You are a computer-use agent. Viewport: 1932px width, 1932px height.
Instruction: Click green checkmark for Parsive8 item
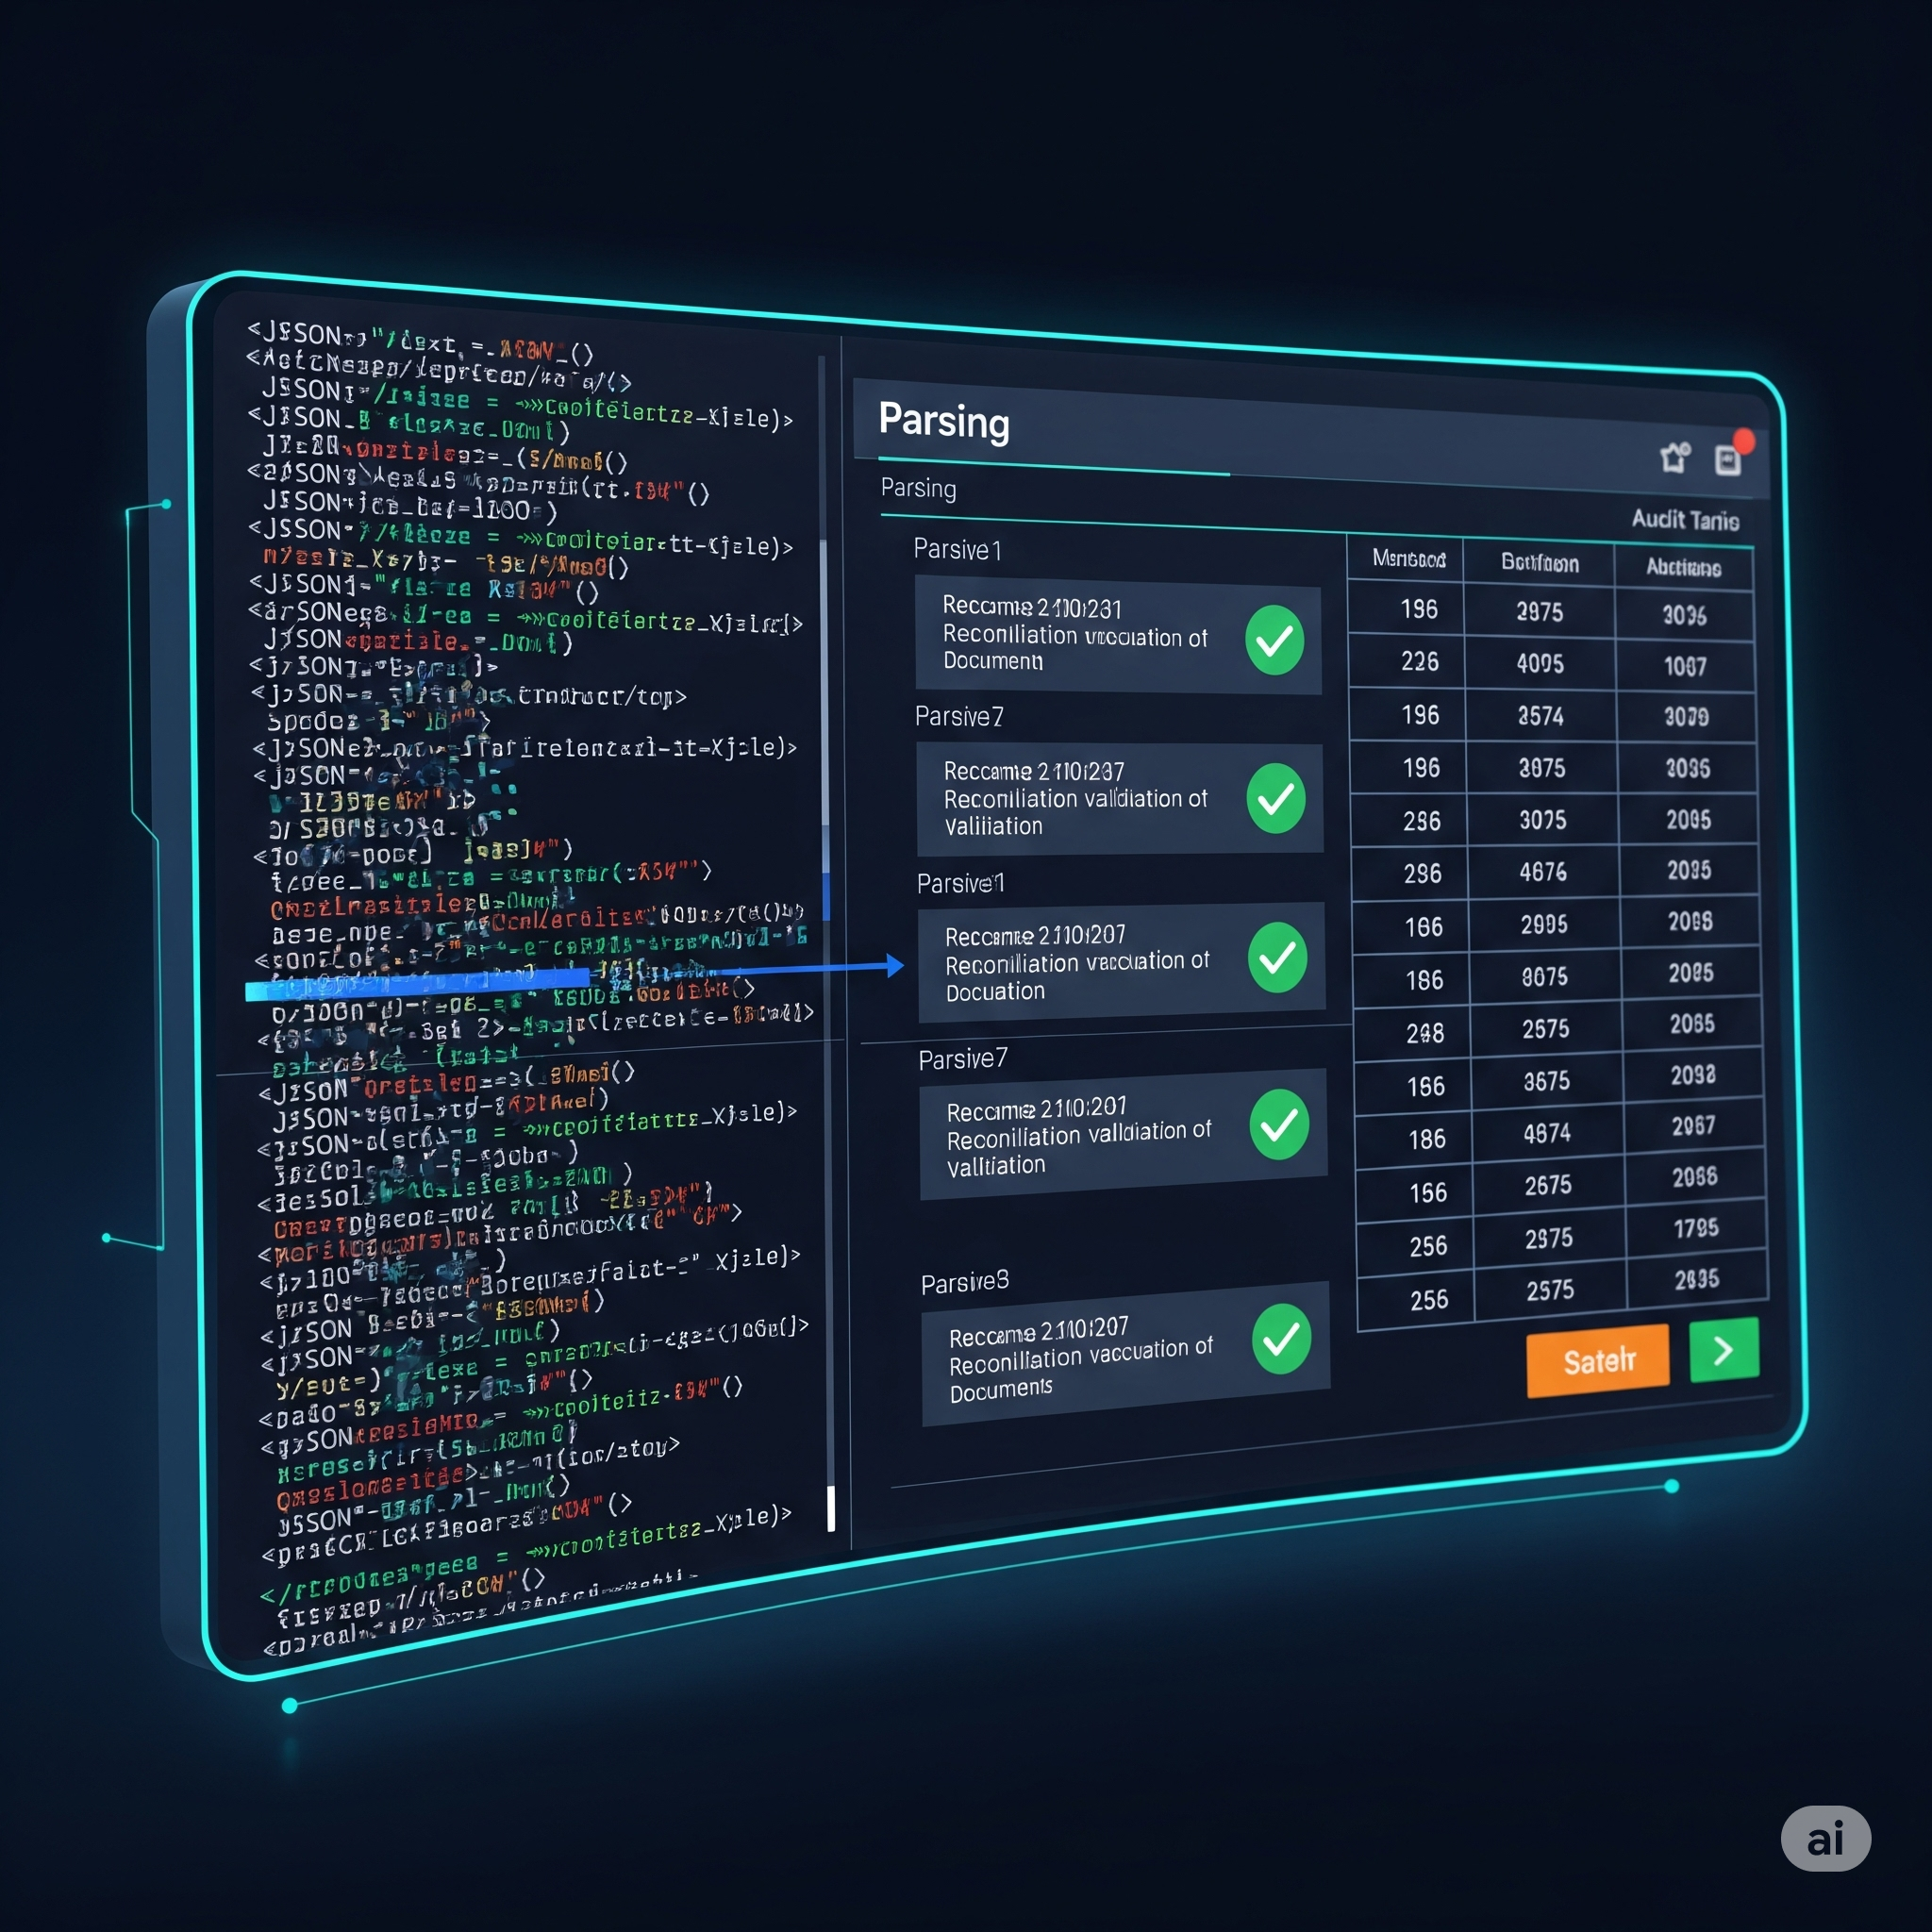tap(1280, 1339)
